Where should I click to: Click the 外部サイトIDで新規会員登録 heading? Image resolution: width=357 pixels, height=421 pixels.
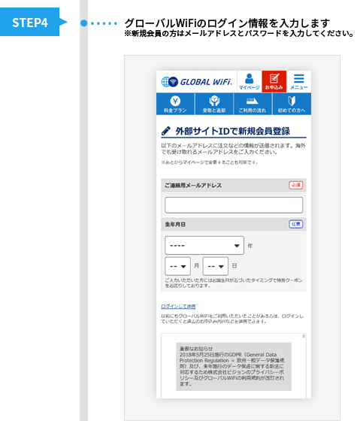coord(233,132)
